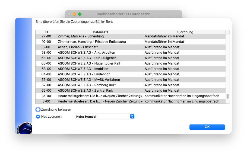Screen dimensions: 247x154
Task: Click the clock icon in dialog corner
Action: [25, 128]
